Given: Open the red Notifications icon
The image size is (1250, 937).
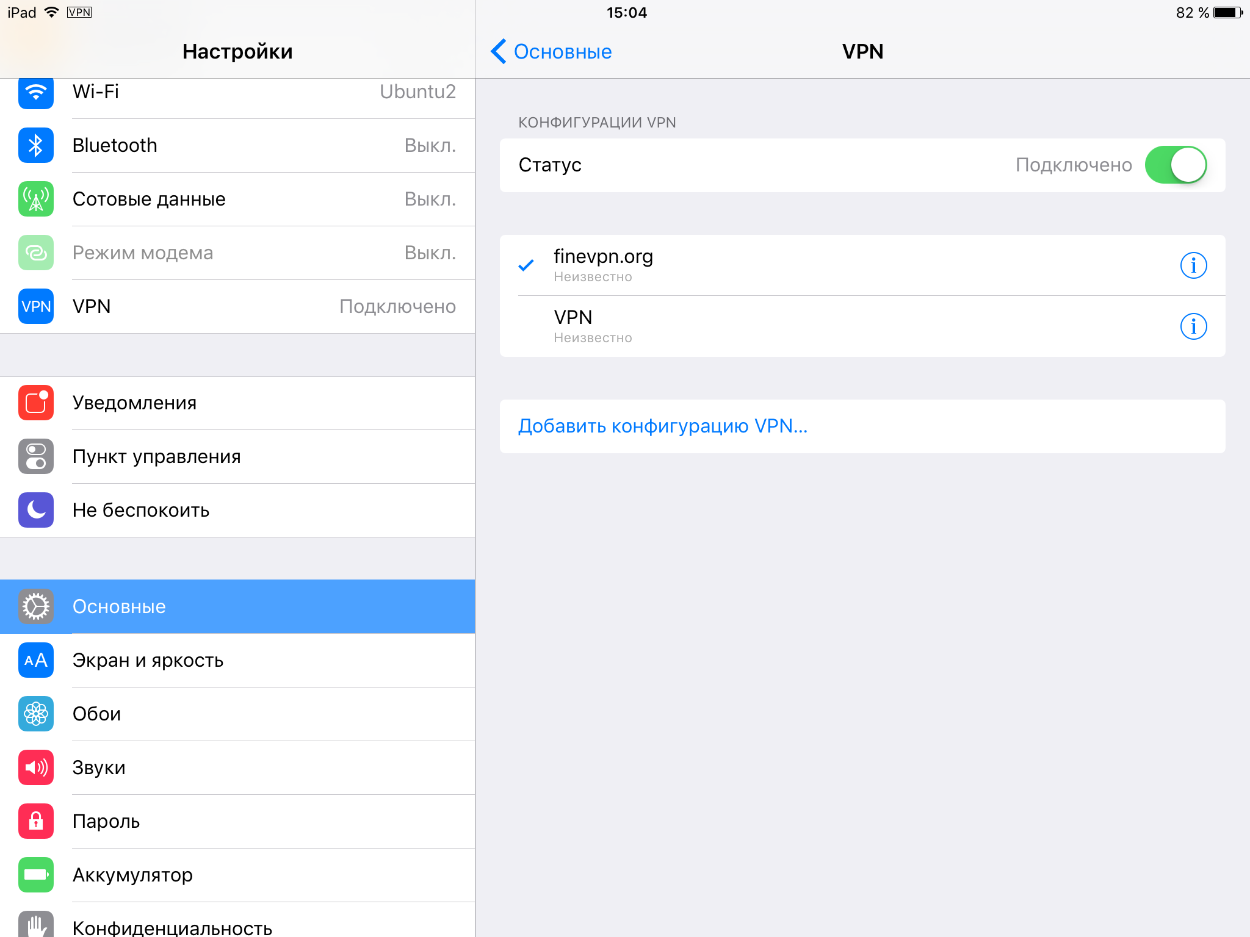Looking at the screenshot, I should pos(36,403).
